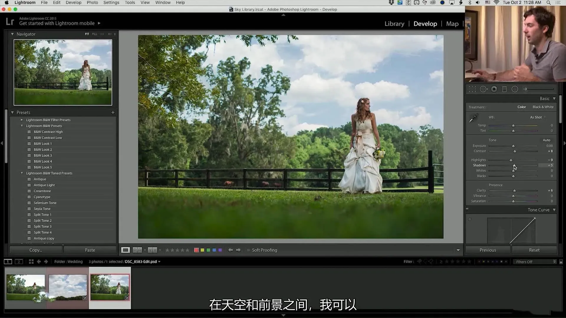Add a new preset with plus
This screenshot has width=566, height=318.
coord(113,112)
